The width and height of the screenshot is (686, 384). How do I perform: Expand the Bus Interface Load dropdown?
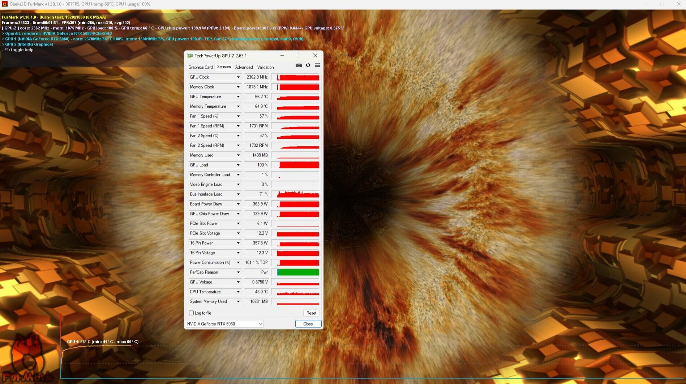point(238,194)
